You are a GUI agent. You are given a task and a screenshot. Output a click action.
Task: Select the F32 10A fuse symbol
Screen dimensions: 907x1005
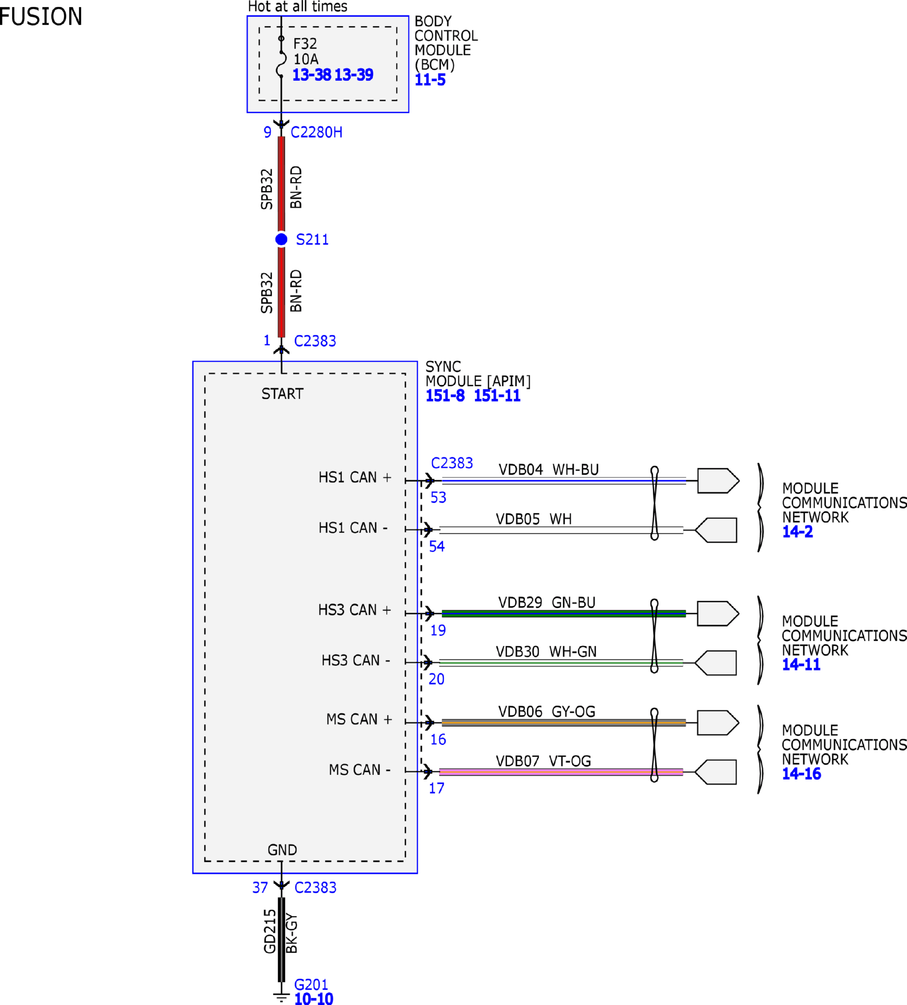pyautogui.click(x=281, y=57)
